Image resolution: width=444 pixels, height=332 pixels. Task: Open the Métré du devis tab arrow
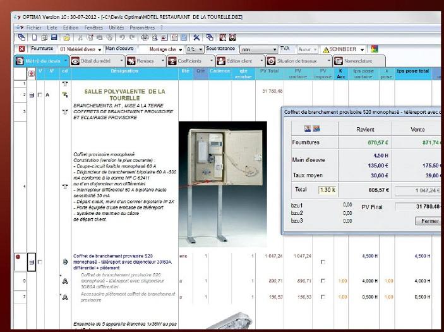(66, 61)
